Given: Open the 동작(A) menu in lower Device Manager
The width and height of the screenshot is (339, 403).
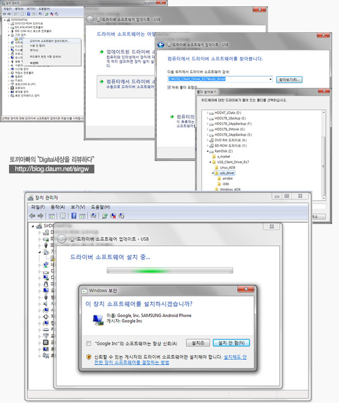Looking at the screenshot, I should [x=58, y=207].
